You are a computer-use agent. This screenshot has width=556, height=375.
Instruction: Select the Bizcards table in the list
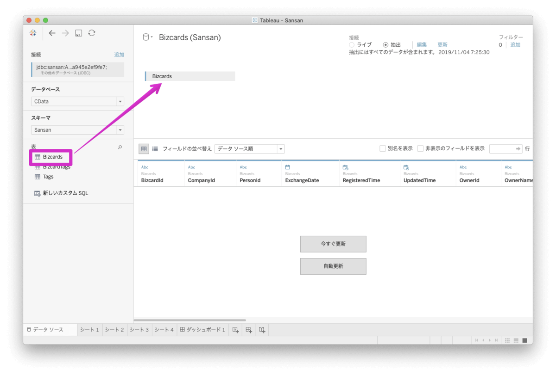tap(49, 157)
